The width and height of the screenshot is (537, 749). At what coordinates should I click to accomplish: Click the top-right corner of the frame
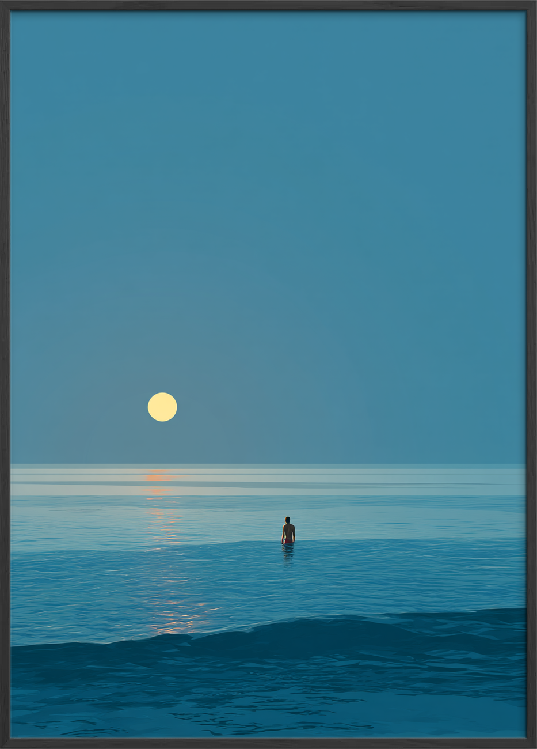(x=532, y=5)
